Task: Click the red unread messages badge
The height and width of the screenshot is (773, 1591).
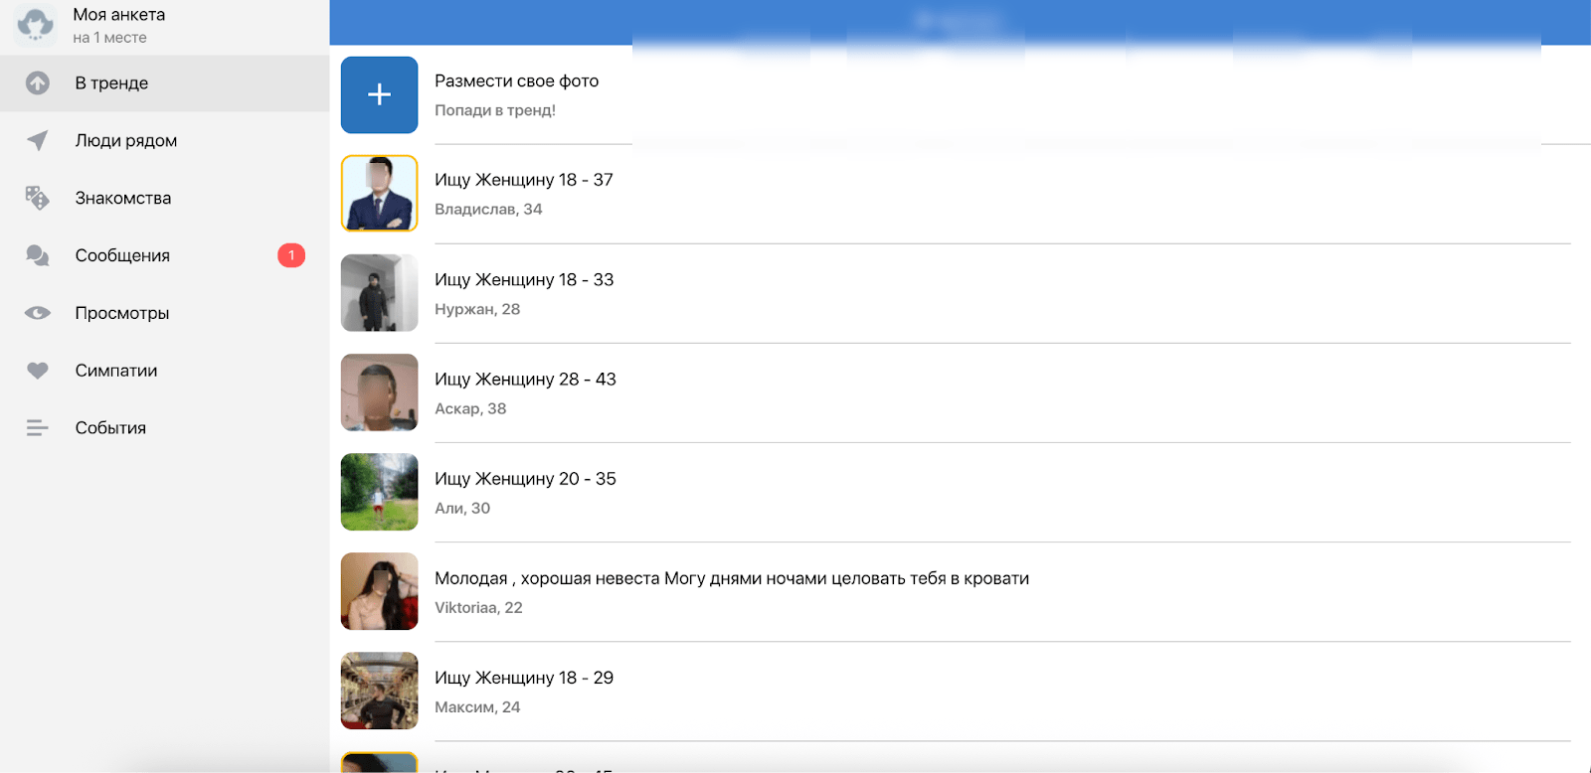Action: coord(291,256)
